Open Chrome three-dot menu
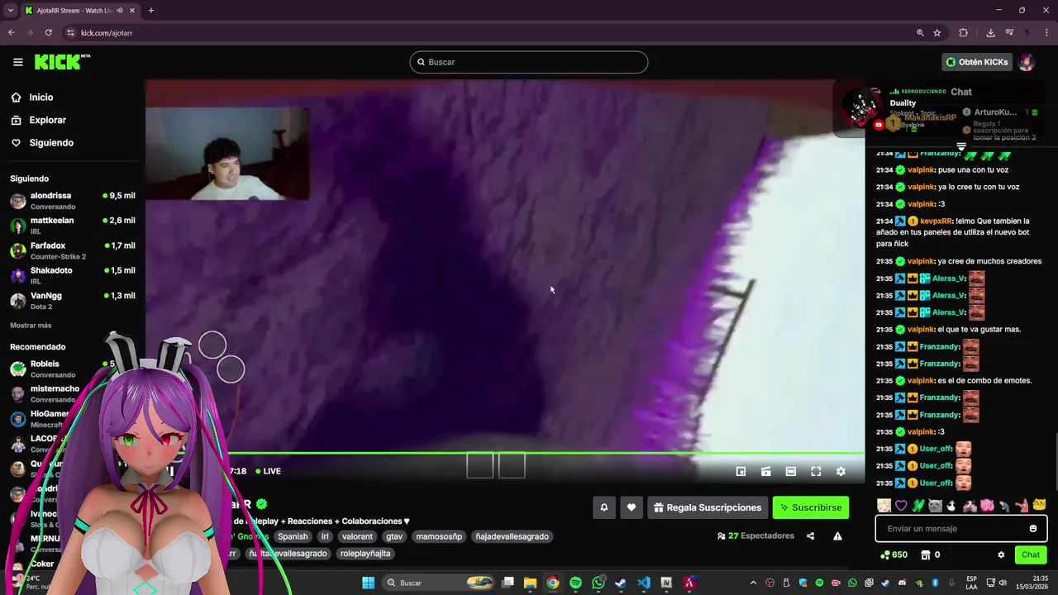 (x=1045, y=32)
